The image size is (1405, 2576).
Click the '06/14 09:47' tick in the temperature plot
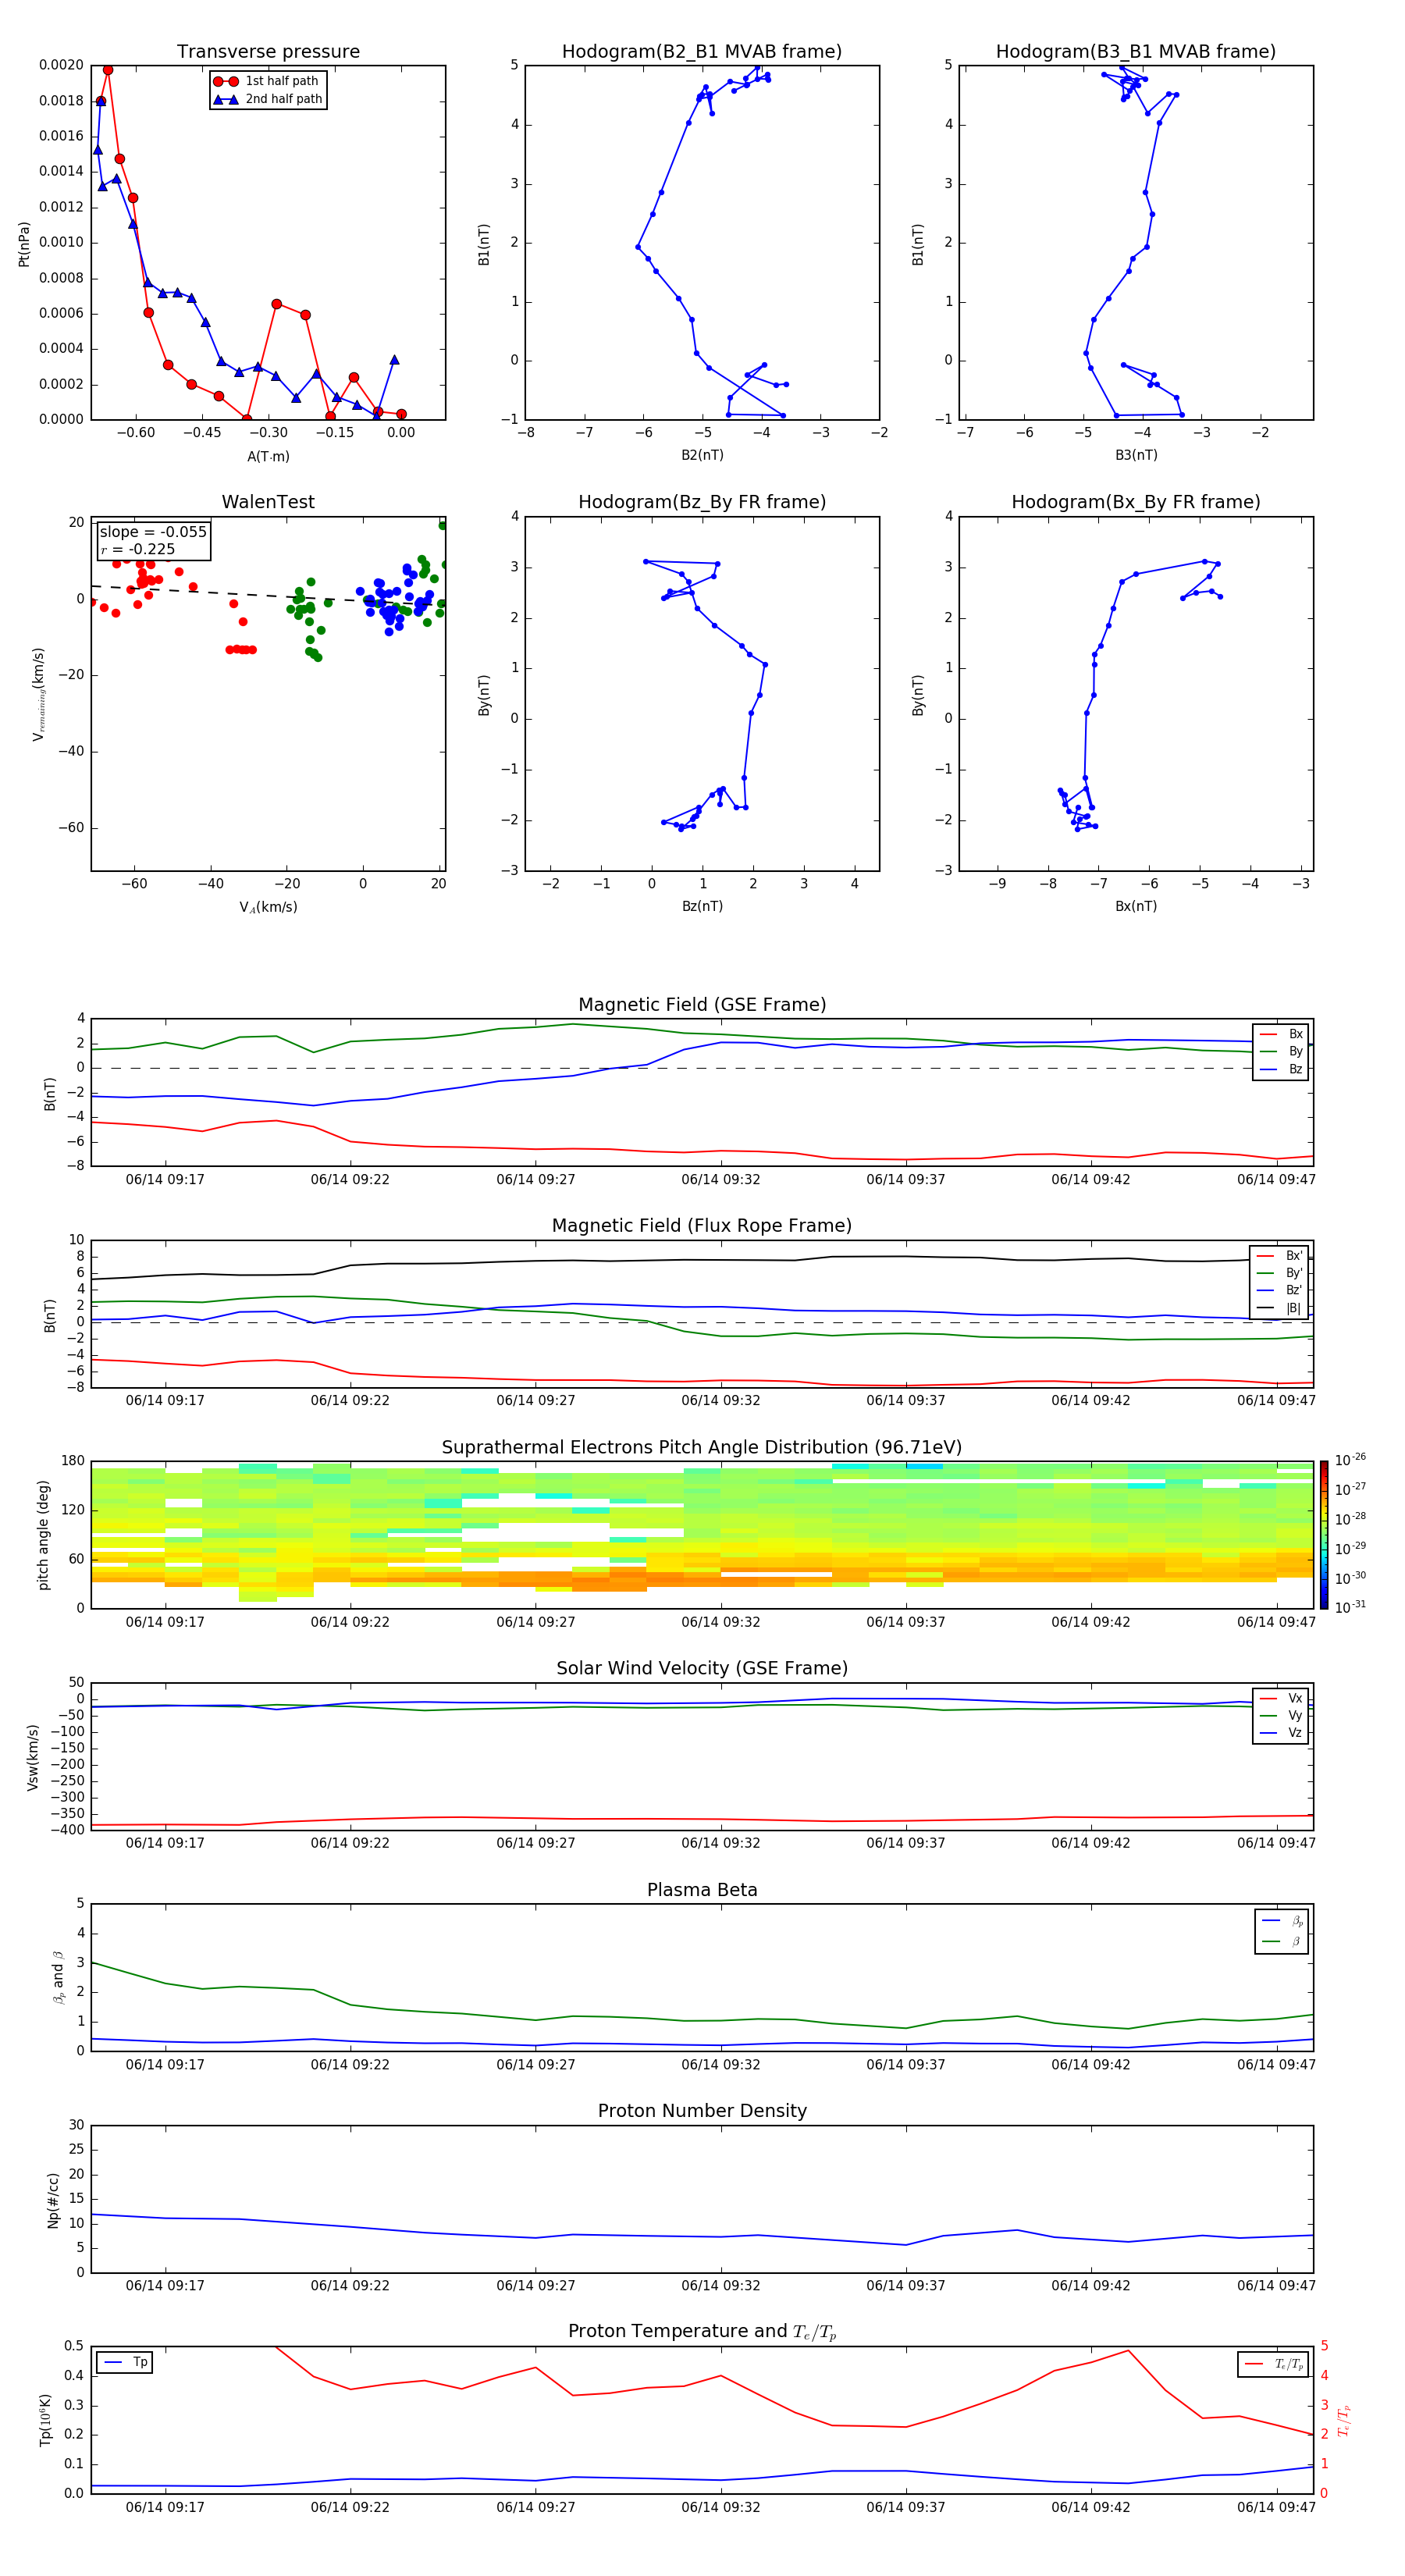click(x=1276, y=2507)
